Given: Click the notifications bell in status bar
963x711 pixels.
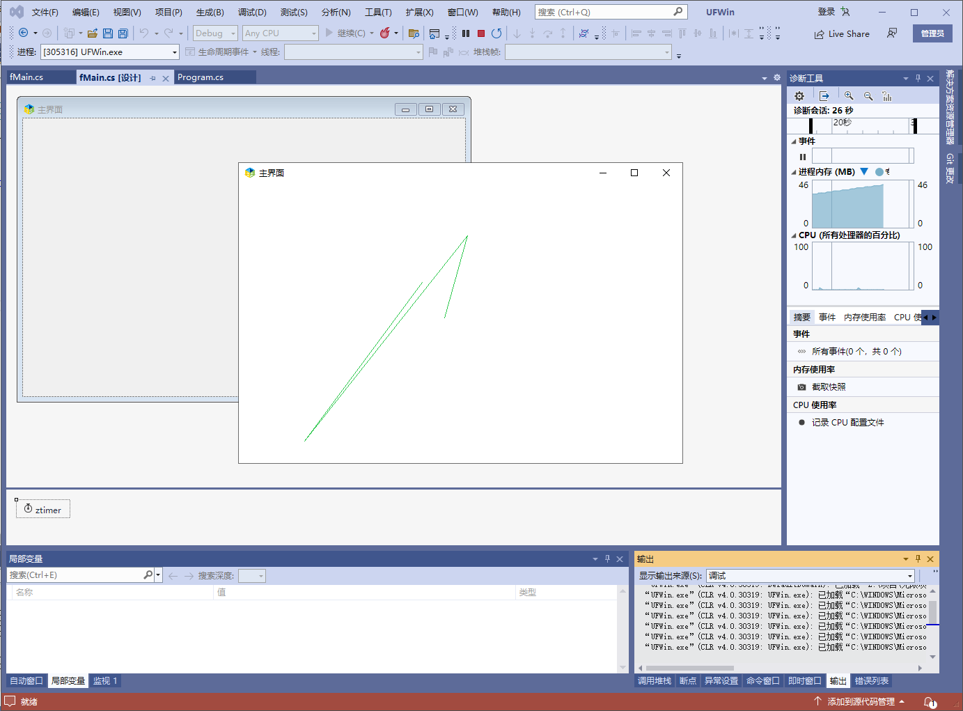Looking at the screenshot, I should tap(930, 702).
